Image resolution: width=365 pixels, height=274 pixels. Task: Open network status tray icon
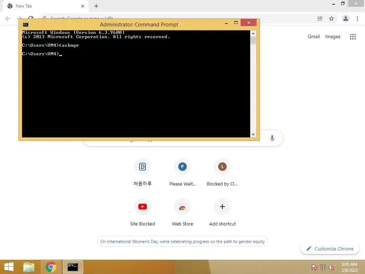[x=323, y=267]
